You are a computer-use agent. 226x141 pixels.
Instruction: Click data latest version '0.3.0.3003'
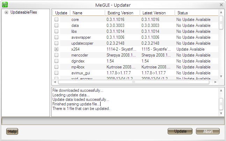coord(150,25)
